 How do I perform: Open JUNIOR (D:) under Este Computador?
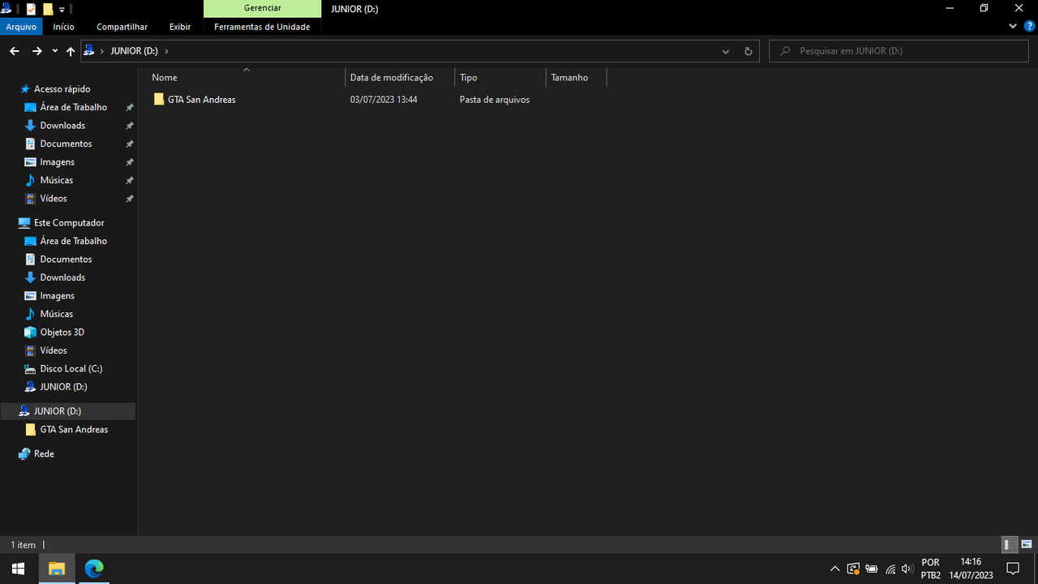(x=63, y=387)
